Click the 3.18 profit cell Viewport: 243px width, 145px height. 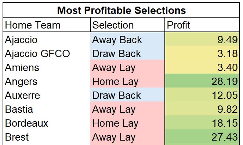[202, 53]
